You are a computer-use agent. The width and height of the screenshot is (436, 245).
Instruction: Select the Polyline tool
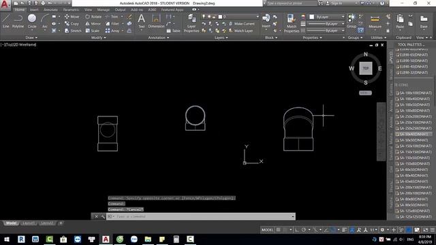[x=18, y=21]
